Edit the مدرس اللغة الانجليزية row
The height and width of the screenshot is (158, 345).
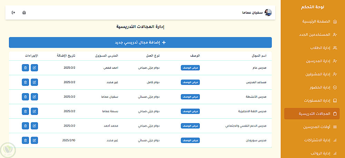coord(34,111)
